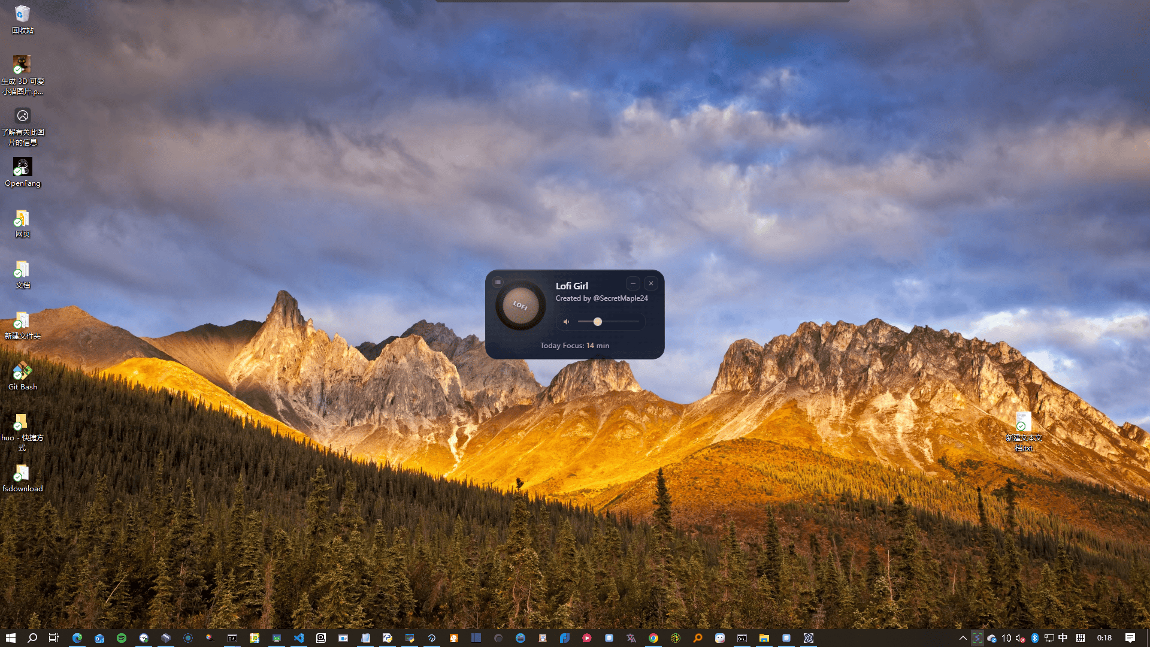Close the Lofi Girl widget

pos(651,283)
